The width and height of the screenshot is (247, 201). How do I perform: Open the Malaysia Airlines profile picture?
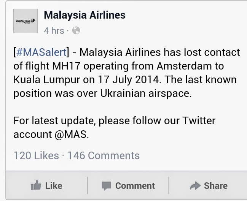pyautogui.click(x=25, y=21)
